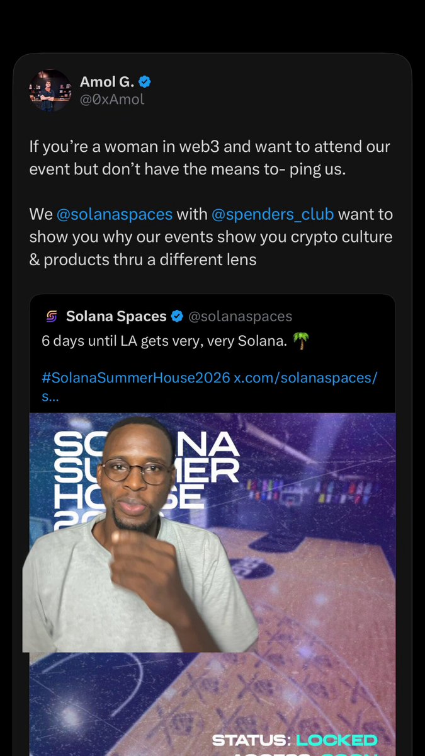Click the verified badge beside Amol G.
Image resolution: width=425 pixels, height=756 pixels.
click(x=145, y=81)
